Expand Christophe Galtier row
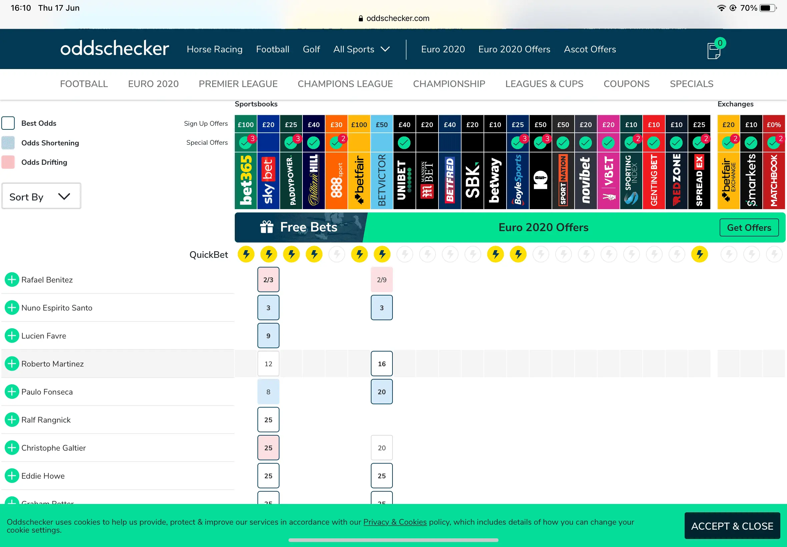This screenshot has width=787, height=547. tap(12, 448)
